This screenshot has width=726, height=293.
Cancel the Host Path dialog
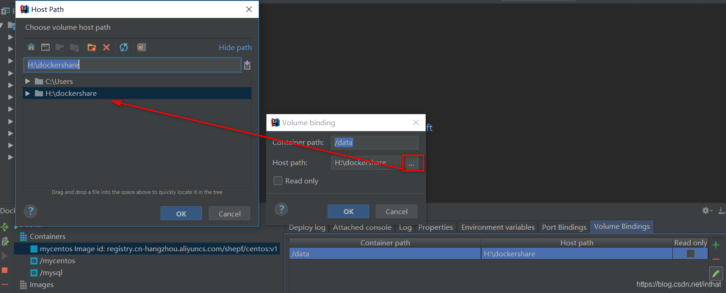229,214
